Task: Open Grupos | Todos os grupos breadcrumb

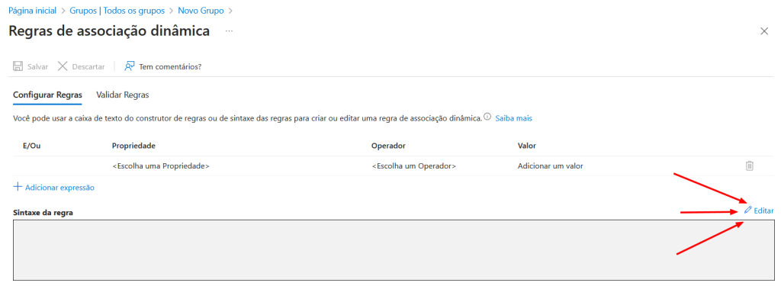Action: [x=117, y=10]
